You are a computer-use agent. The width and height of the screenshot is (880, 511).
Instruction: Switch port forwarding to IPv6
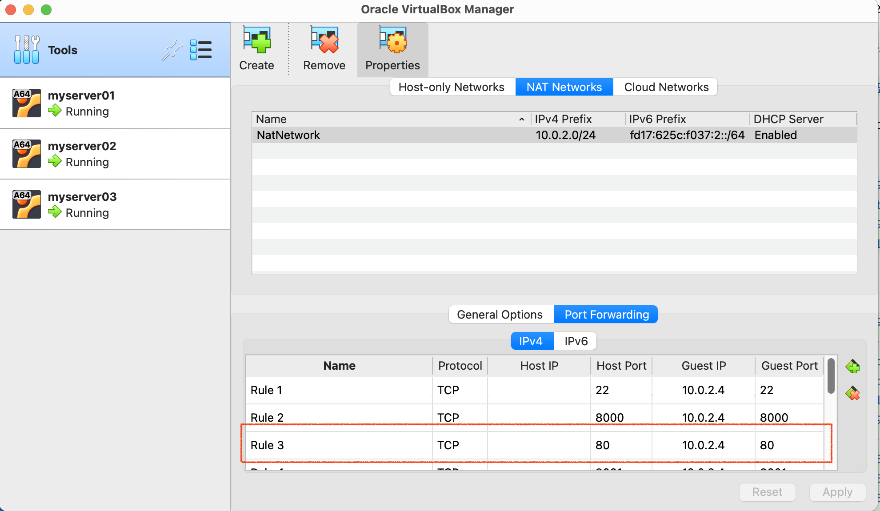point(576,341)
